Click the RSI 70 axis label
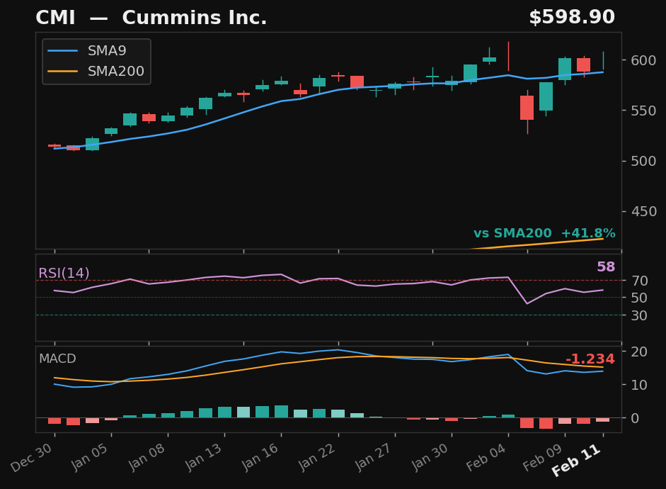666x489 pixels. click(x=639, y=281)
